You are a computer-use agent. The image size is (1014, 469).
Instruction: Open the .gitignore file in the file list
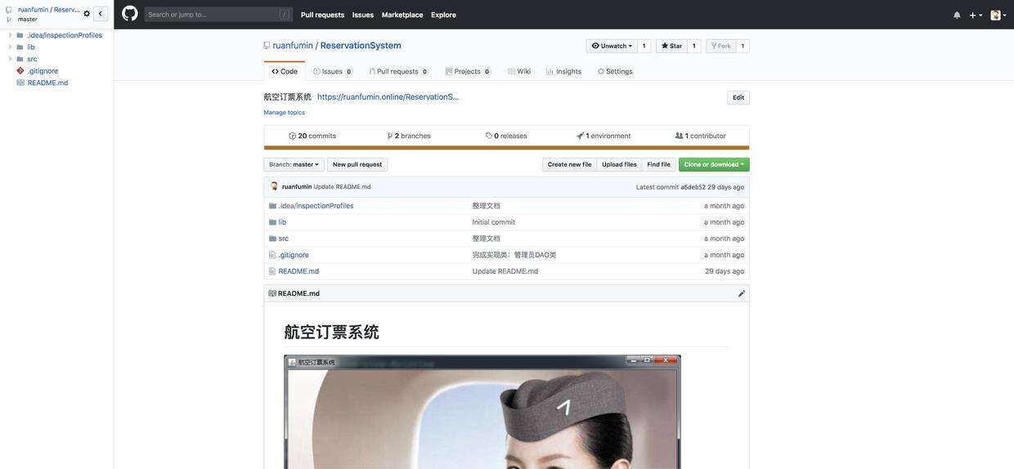[294, 255]
